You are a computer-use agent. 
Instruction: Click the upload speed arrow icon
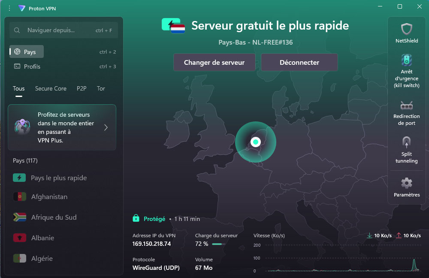tap(399, 236)
